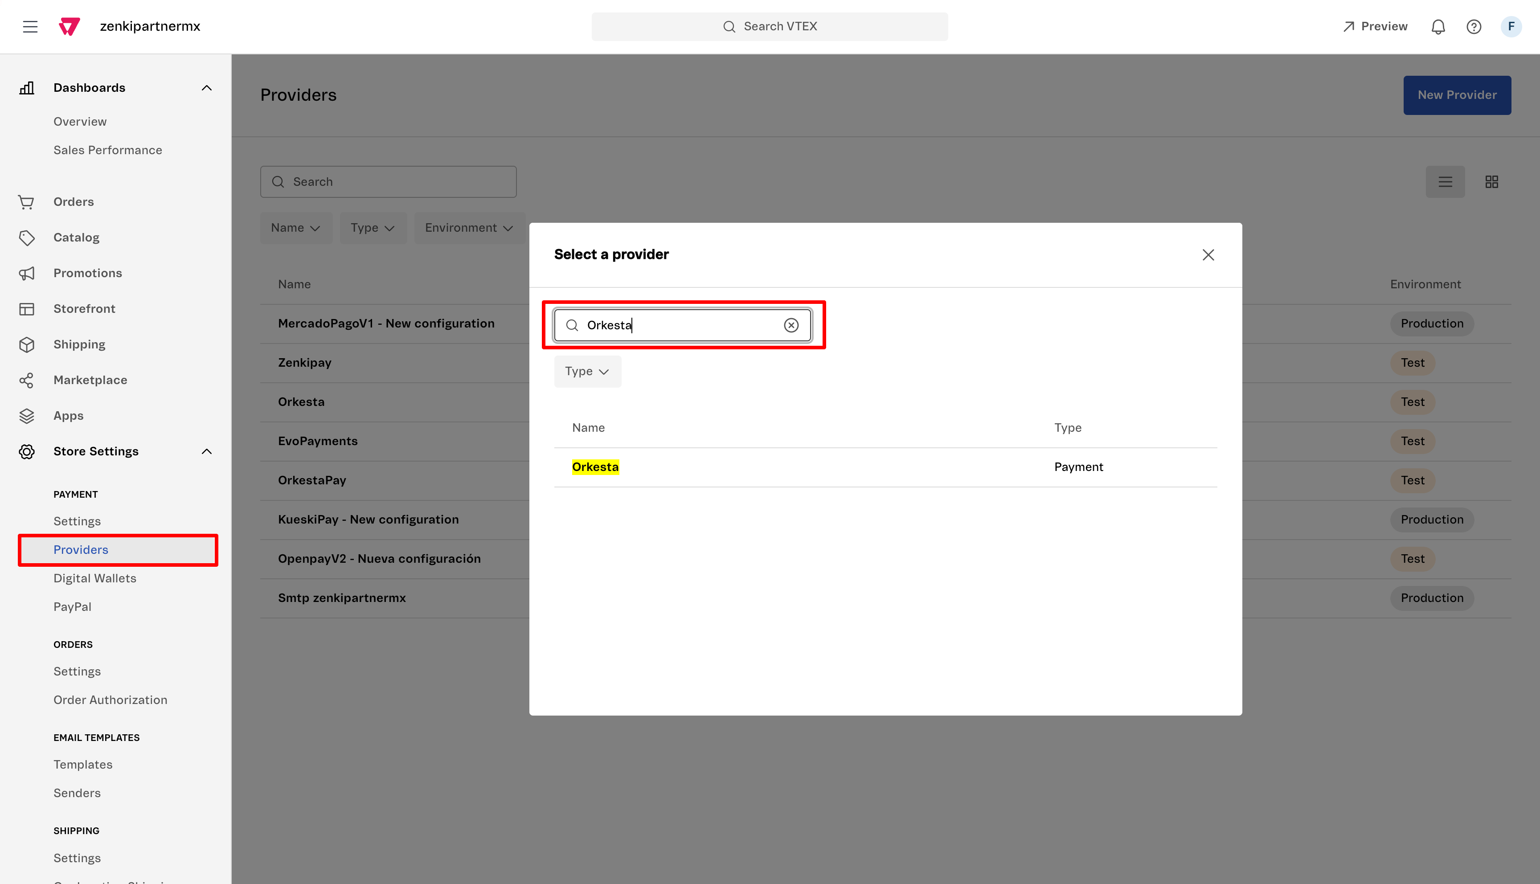Viewport: 1540px width, 884px height.
Task: Click the Environment column header
Action: click(x=1425, y=285)
